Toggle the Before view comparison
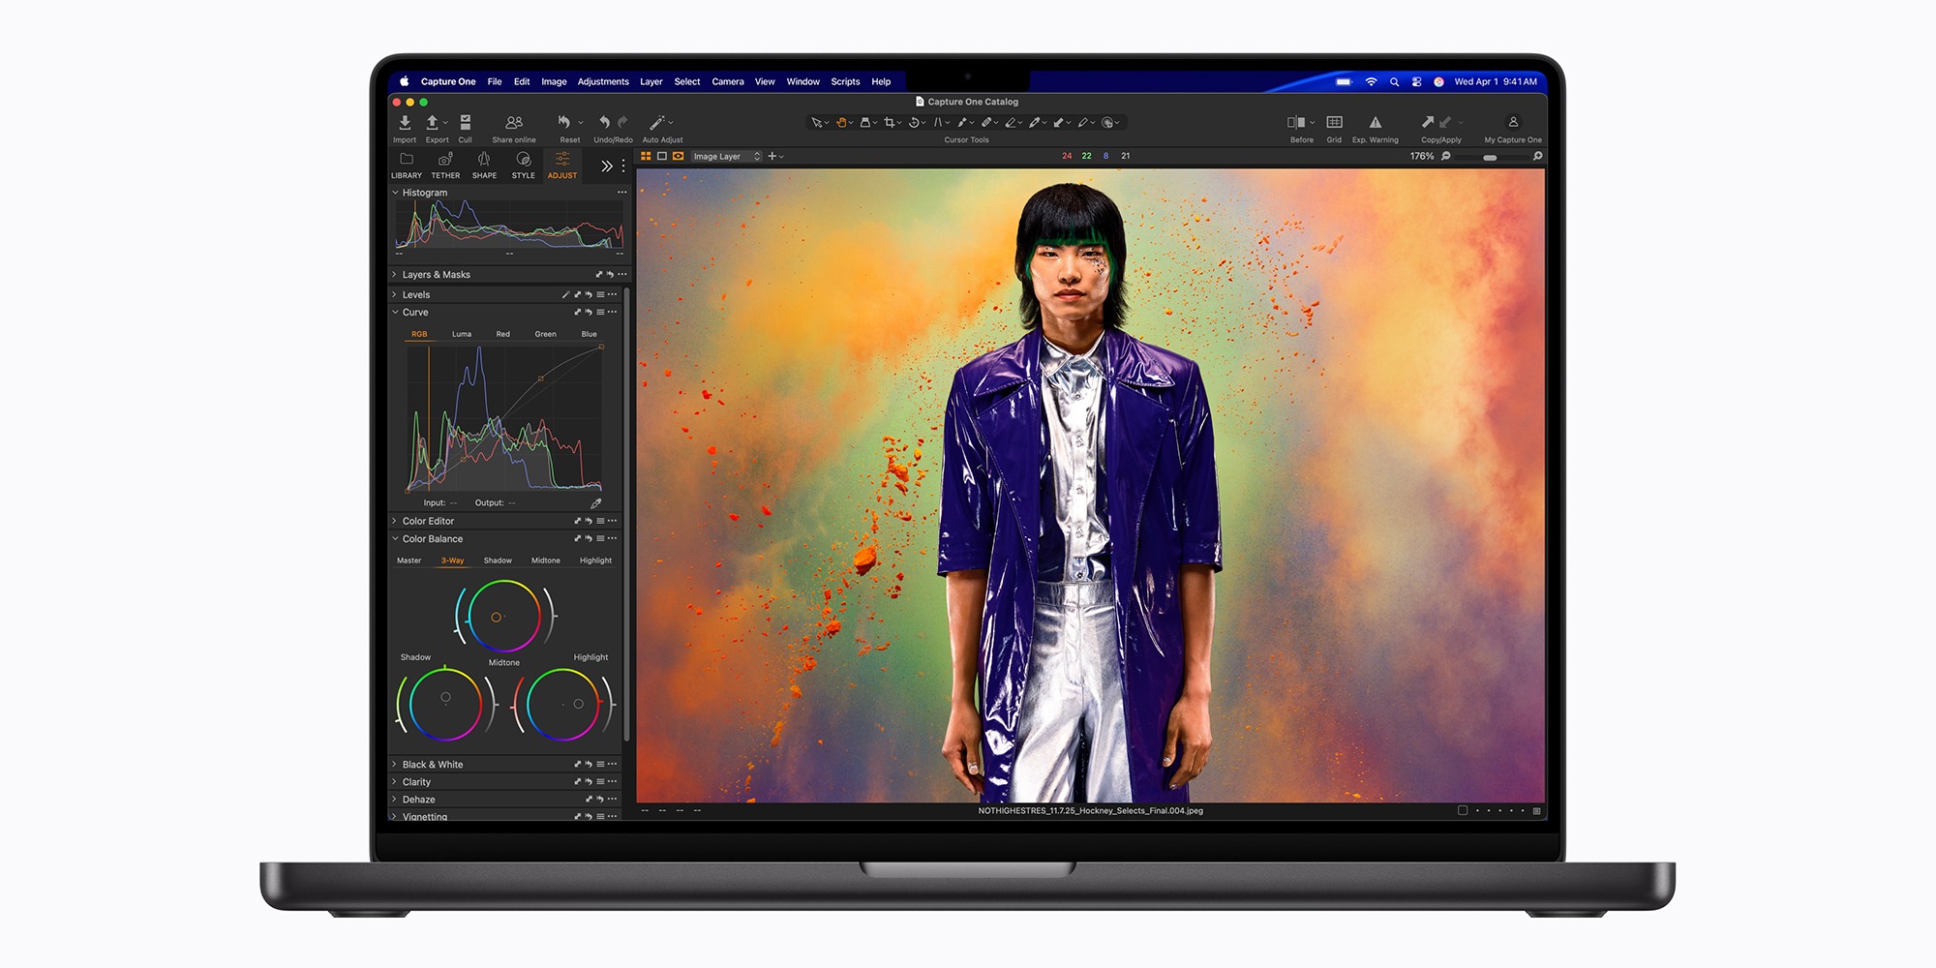 click(1296, 123)
